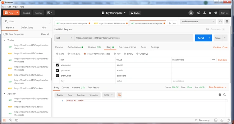
Task: Search the response with magnifier icon
Action: click(x=224, y=95)
